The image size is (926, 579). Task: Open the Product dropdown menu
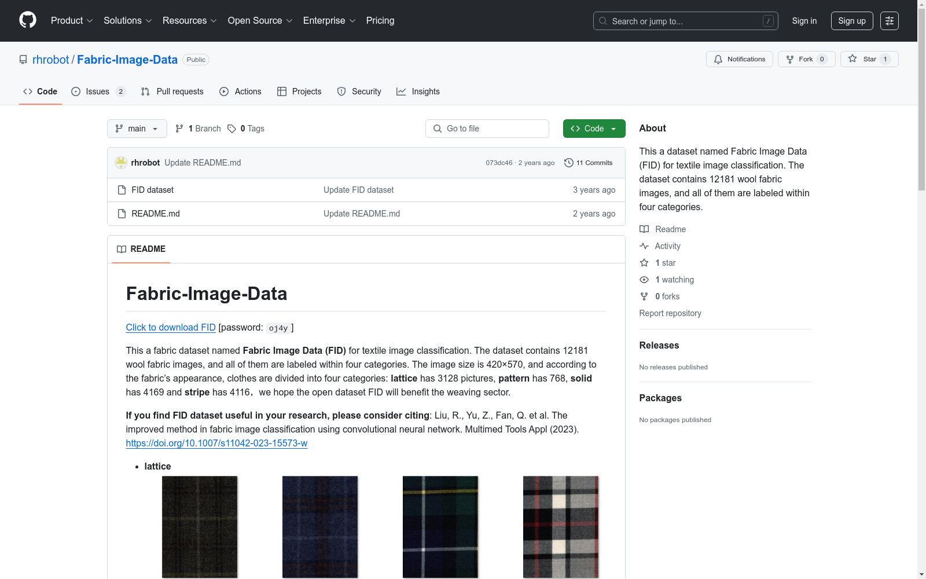pos(72,21)
